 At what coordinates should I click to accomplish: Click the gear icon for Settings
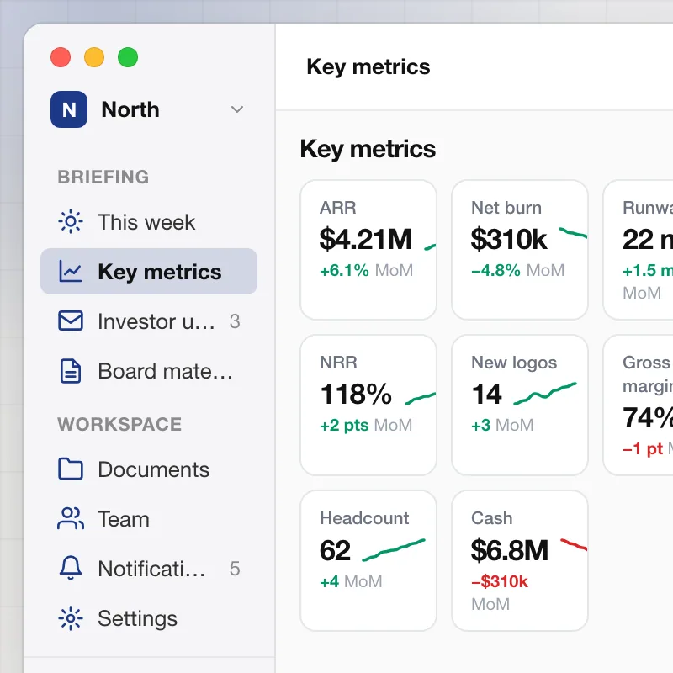pyautogui.click(x=71, y=618)
